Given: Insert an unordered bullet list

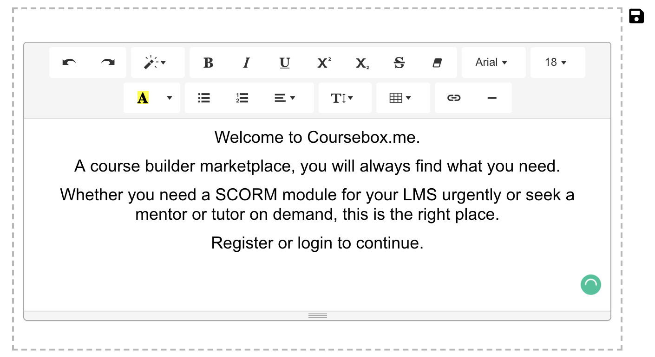Looking at the screenshot, I should tap(203, 97).
